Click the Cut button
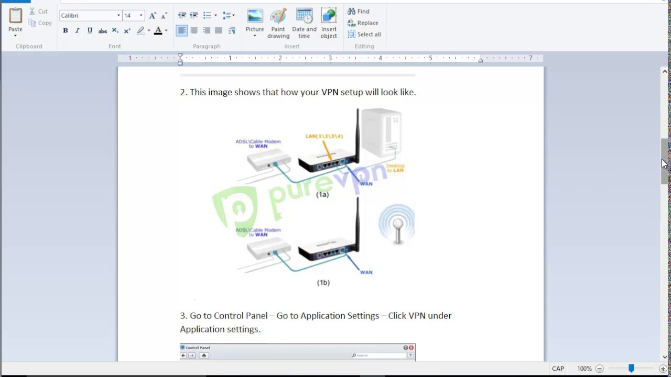Viewport: 671px width, 377px height. coord(38,11)
